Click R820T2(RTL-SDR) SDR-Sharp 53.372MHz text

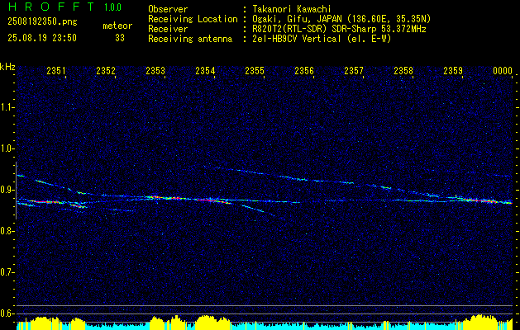click(x=339, y=29)
